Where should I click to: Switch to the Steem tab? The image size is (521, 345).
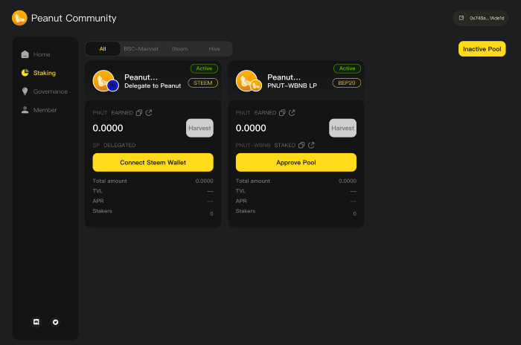click(x=179, y=49)
